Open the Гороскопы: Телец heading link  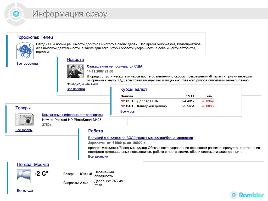click(35, 37)
